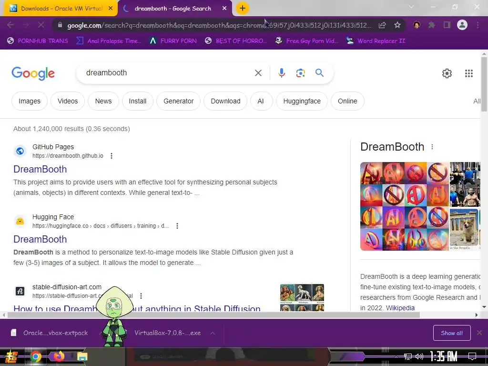Open the Chrome three-dot menu
This screenshot has width=488, height=366.
click(478, 25)
